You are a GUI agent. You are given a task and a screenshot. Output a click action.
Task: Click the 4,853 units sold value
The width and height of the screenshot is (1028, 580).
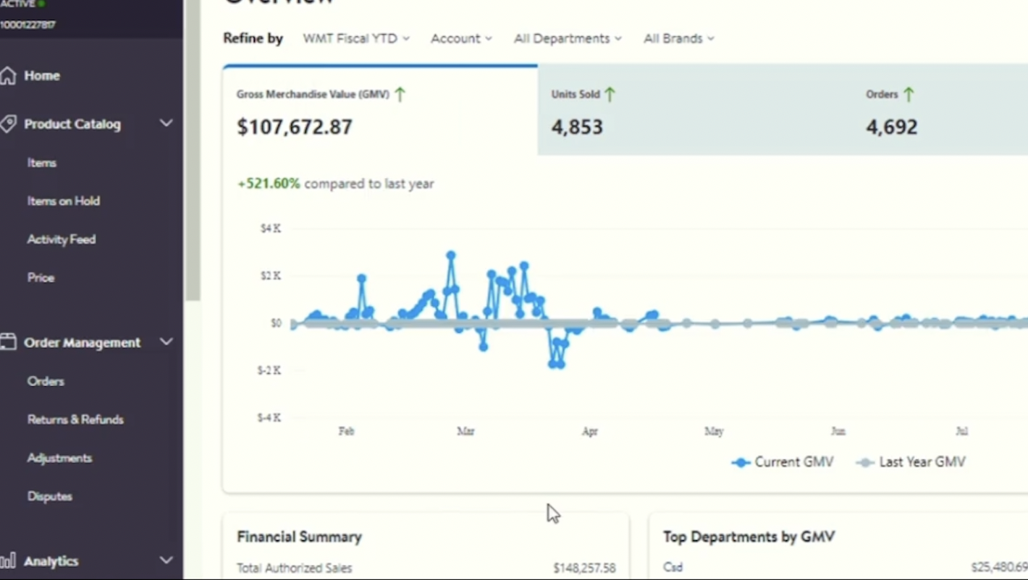click(577, 127)
